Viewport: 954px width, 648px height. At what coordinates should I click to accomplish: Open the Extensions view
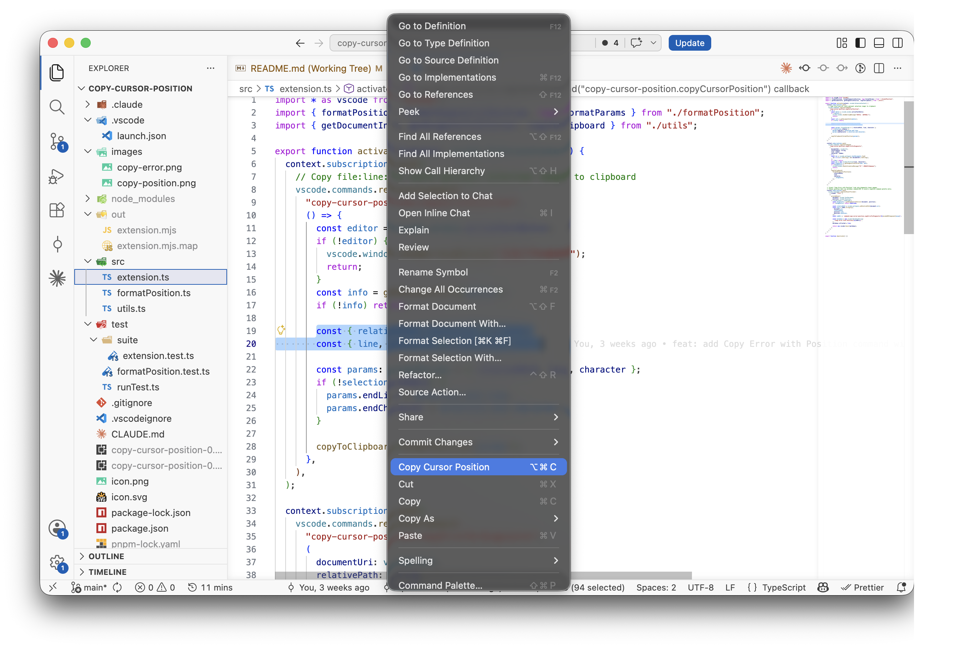coord(57,210)
